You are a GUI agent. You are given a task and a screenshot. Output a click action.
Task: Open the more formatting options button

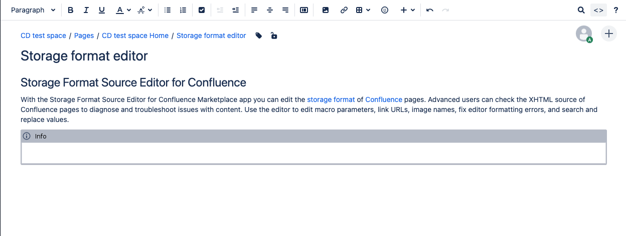141,10
